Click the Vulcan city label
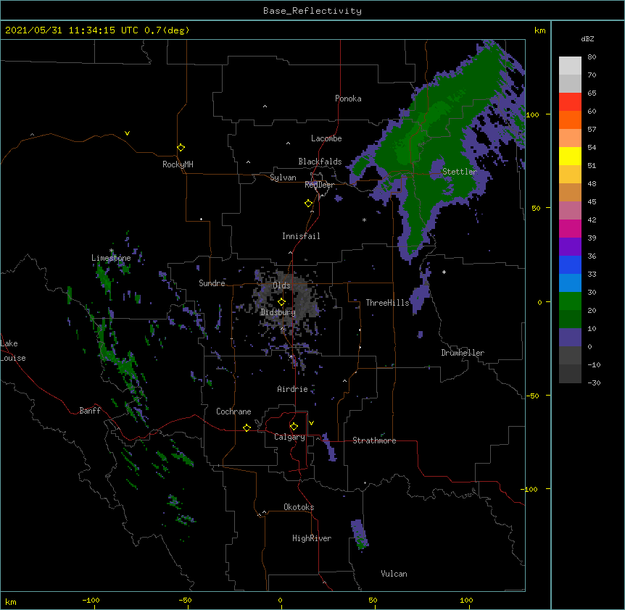Screen dimensions: 625x610 tap(394, 574)
